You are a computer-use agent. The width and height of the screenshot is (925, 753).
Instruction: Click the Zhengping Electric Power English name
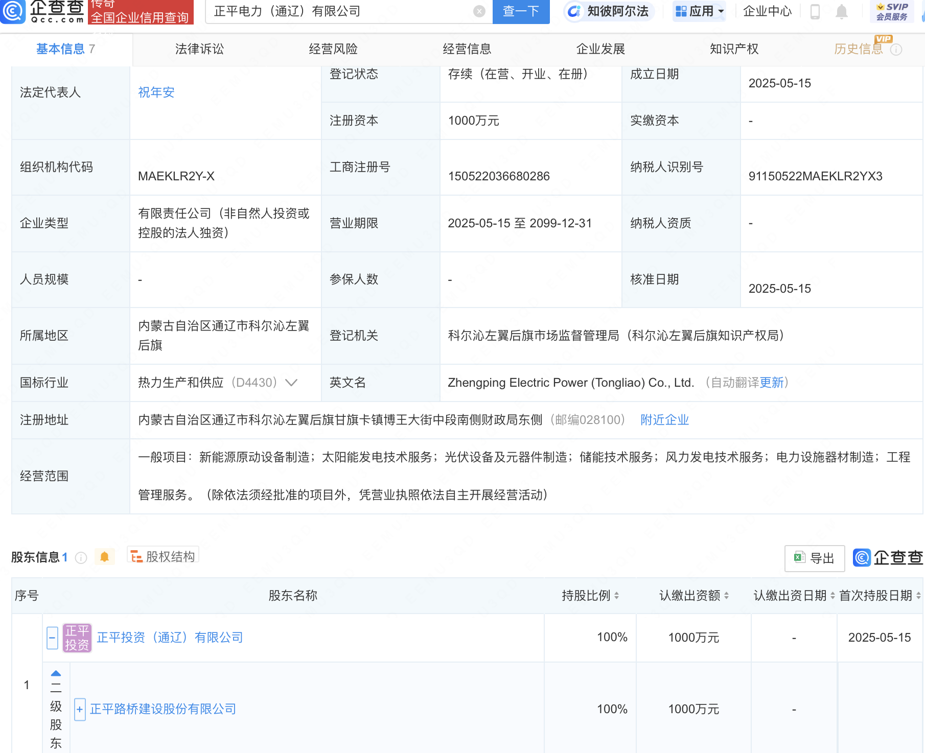pos(571,383)
